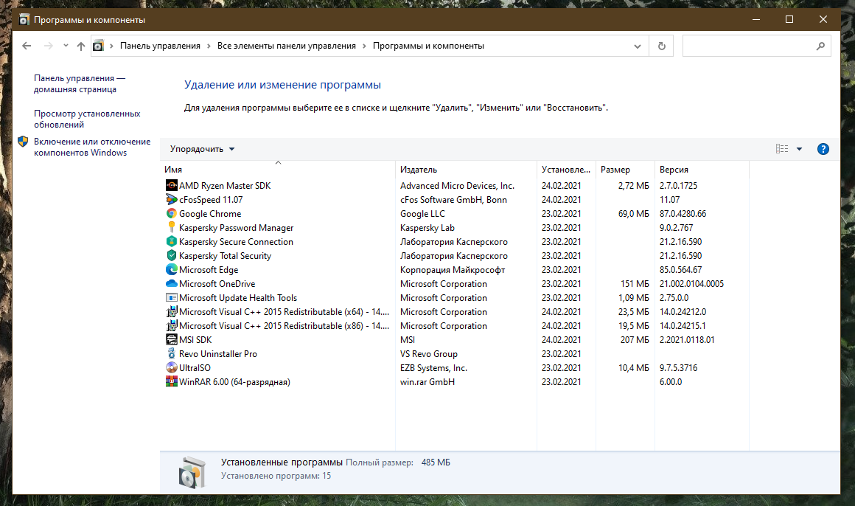Click the installed programs details pane icon
The image size is (855, 506).
[x=192, y=471]
